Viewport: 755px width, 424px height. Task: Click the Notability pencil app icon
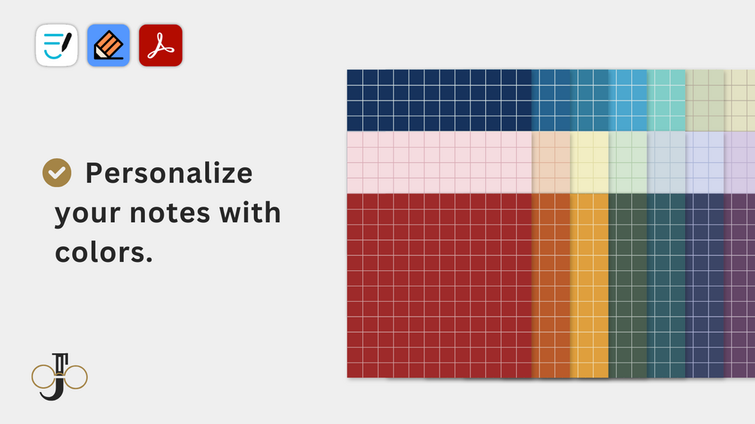(x=108, y=45)
